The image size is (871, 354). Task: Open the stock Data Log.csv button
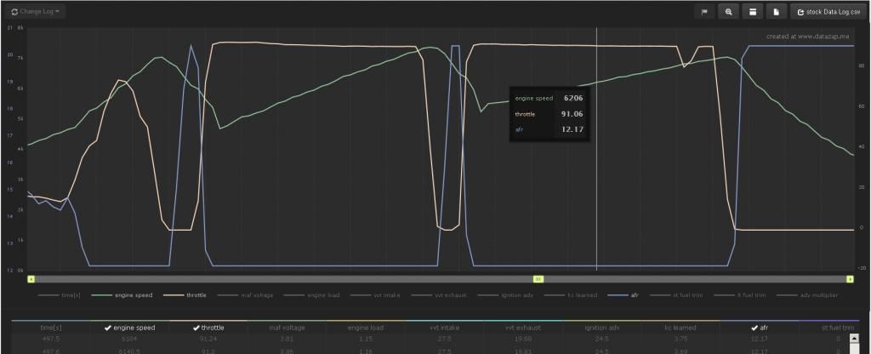pyautogui.click(x=829, y=12)
